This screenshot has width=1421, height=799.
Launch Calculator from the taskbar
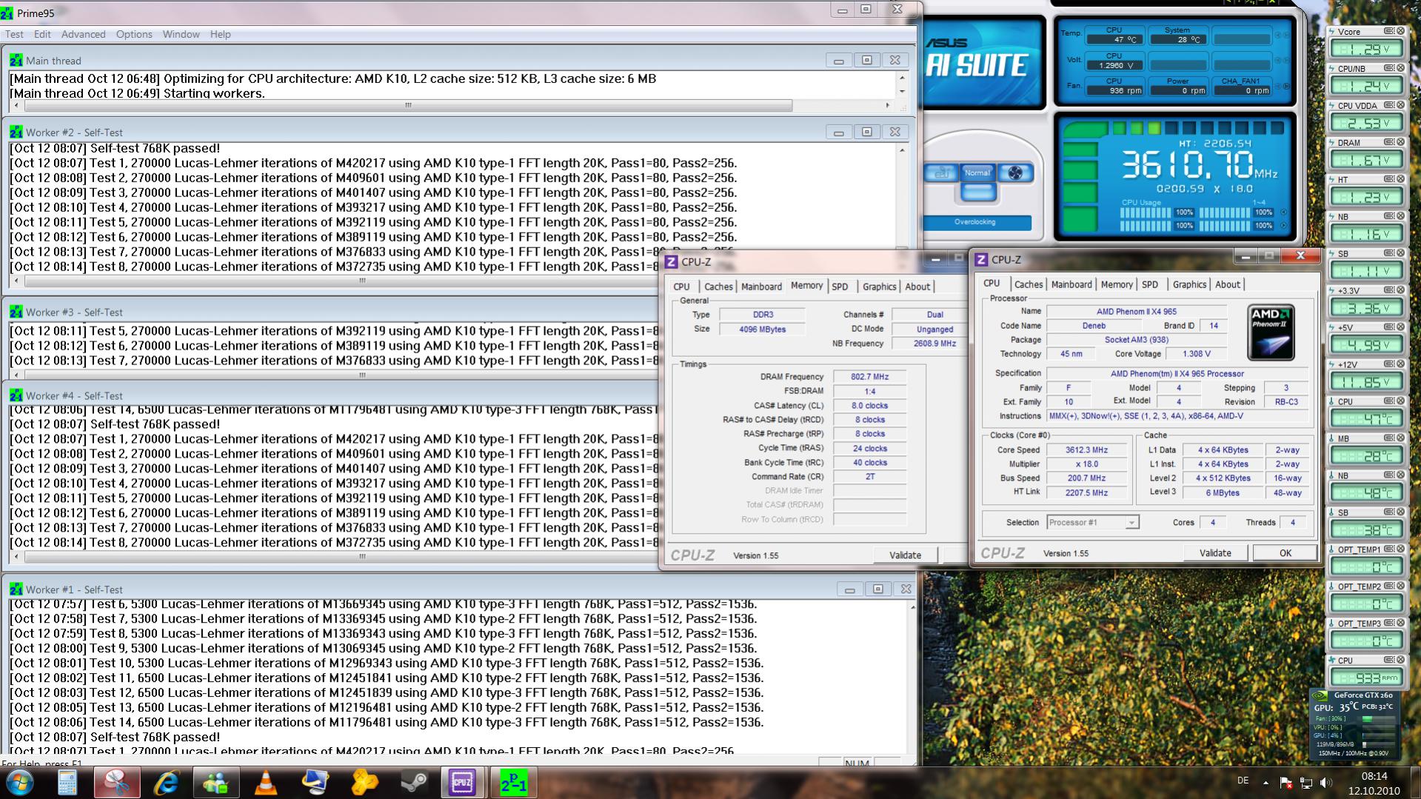click(67, 783)
